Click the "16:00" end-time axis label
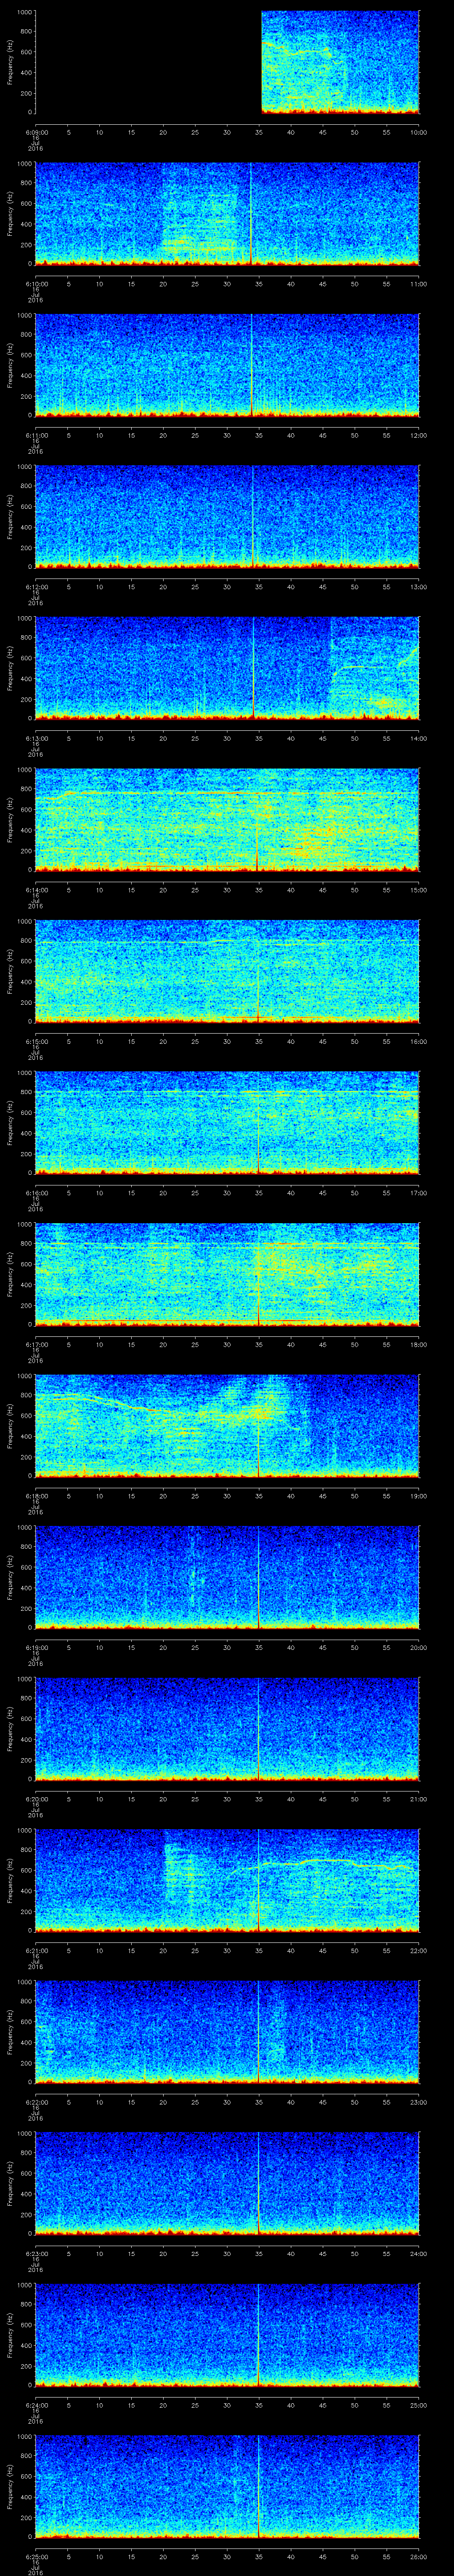This screenshot has height=2576, width=454. tap(418, 1041)
